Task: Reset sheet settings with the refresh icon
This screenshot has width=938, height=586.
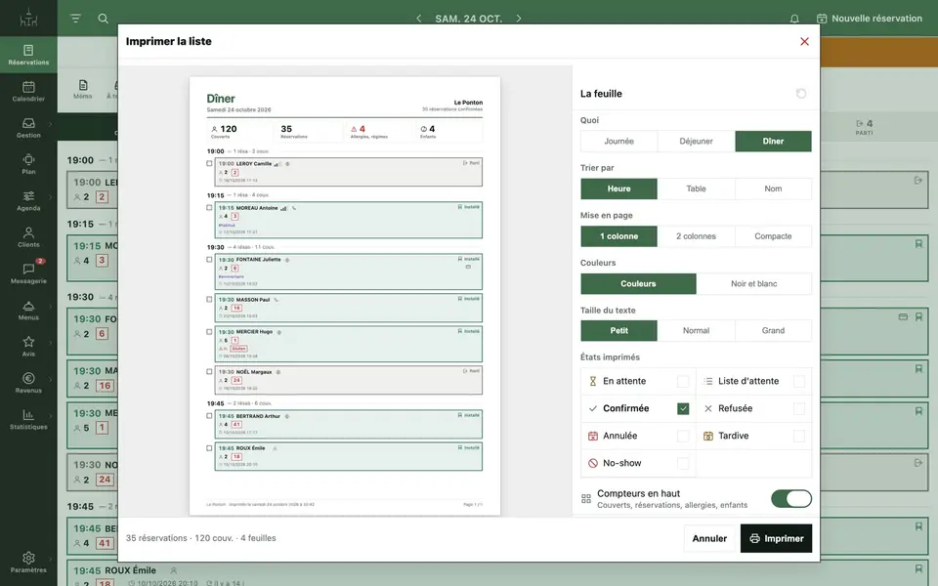Action: (801, 94)
